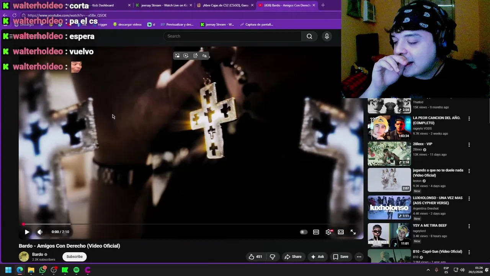Reload the page

click(14, 15)
